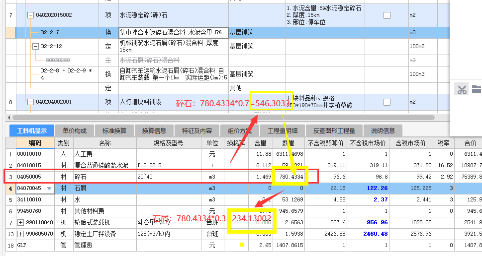This screenshot has height=256, width=482.
Task: Tick the checkbox in the 人行道块料铺设 row
Action: [x=386, y=102]
